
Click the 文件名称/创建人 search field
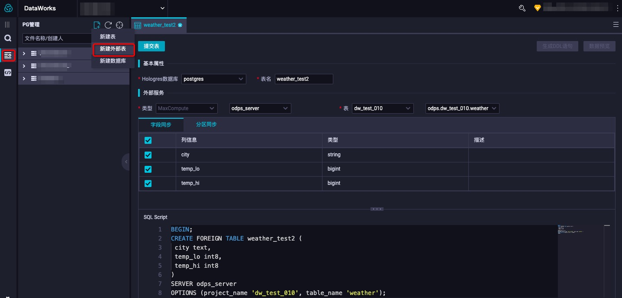point(57,38)
